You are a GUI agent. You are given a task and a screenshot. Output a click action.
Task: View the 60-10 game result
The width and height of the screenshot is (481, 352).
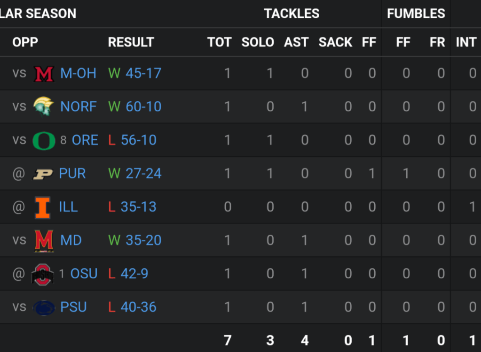pos(143,107)
